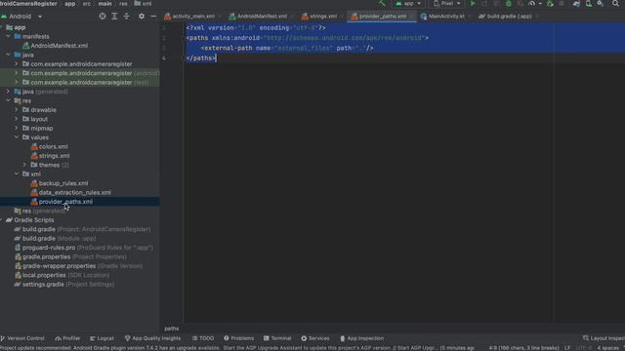Open the TODO tool window
This screenshot has height=351, width=625.
pyautogui.click(x=203, y=338)
